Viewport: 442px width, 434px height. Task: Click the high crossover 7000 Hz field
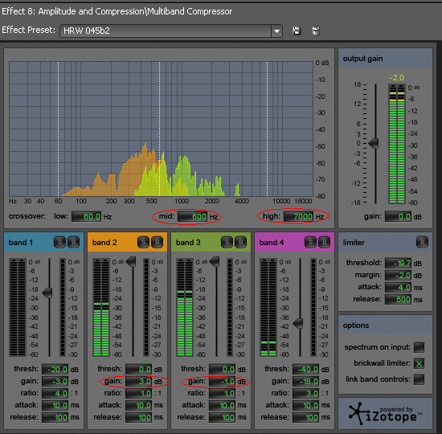[x=298, y=216]
